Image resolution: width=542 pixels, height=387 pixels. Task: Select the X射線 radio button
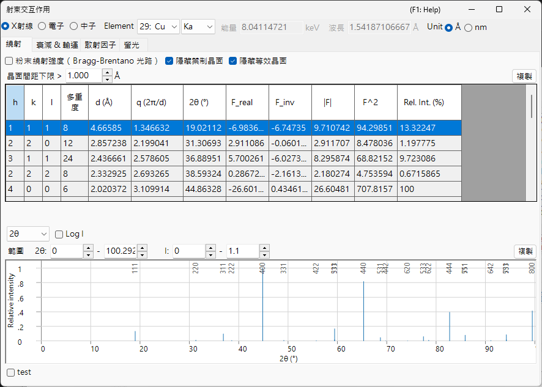pos(5,26)
